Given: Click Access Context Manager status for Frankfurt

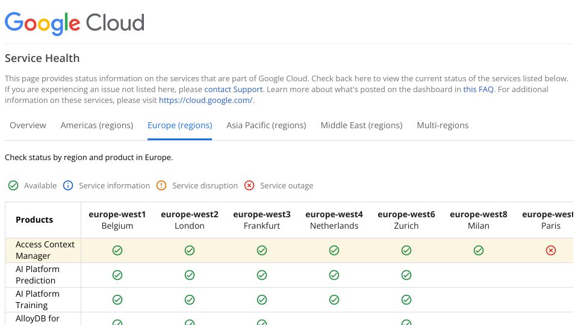Looking at the screenshot, I should [262, 250].
